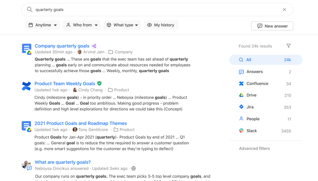Click the Google Docs icon on Company quarterly goals
The width and height of the screenshot is (318, 181).
[x=27, y=49]
